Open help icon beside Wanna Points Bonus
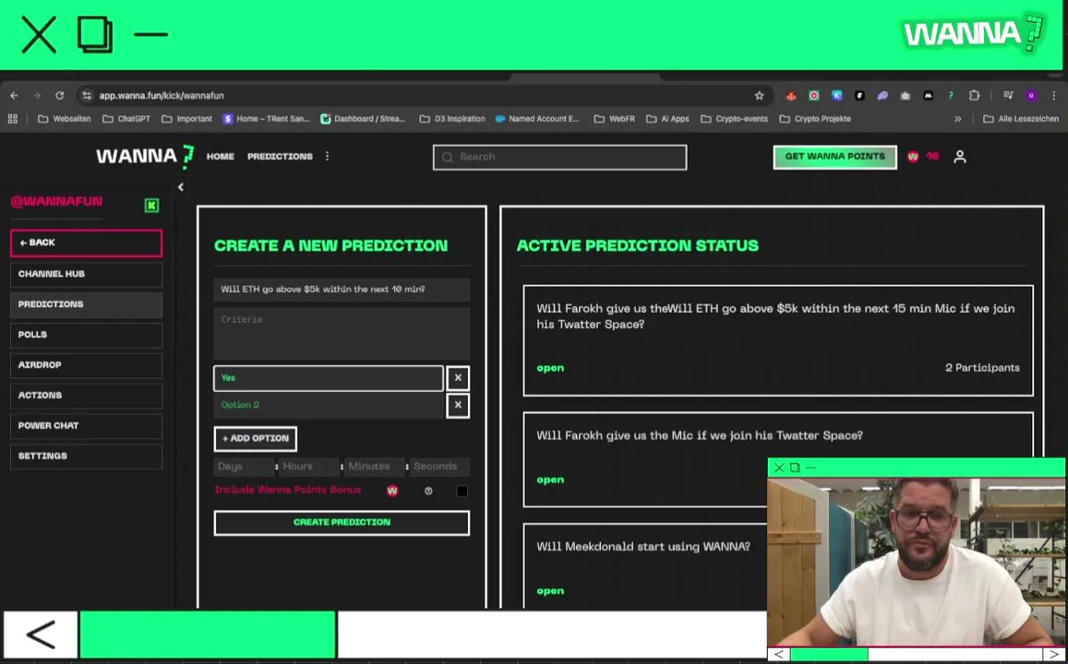Viewport: 1068px width, 664px height. 428,491
